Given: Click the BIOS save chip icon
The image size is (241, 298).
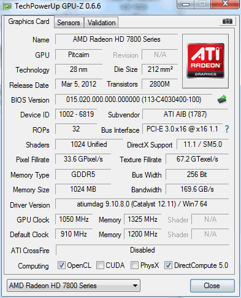Looking at the screenshot, I should 222,100.
